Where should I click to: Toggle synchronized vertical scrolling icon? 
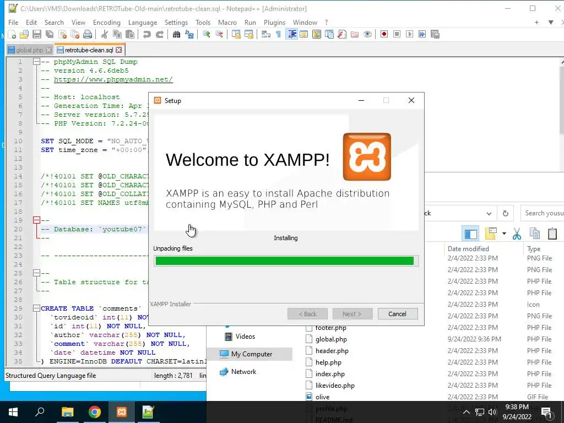(x=236, y=34)
